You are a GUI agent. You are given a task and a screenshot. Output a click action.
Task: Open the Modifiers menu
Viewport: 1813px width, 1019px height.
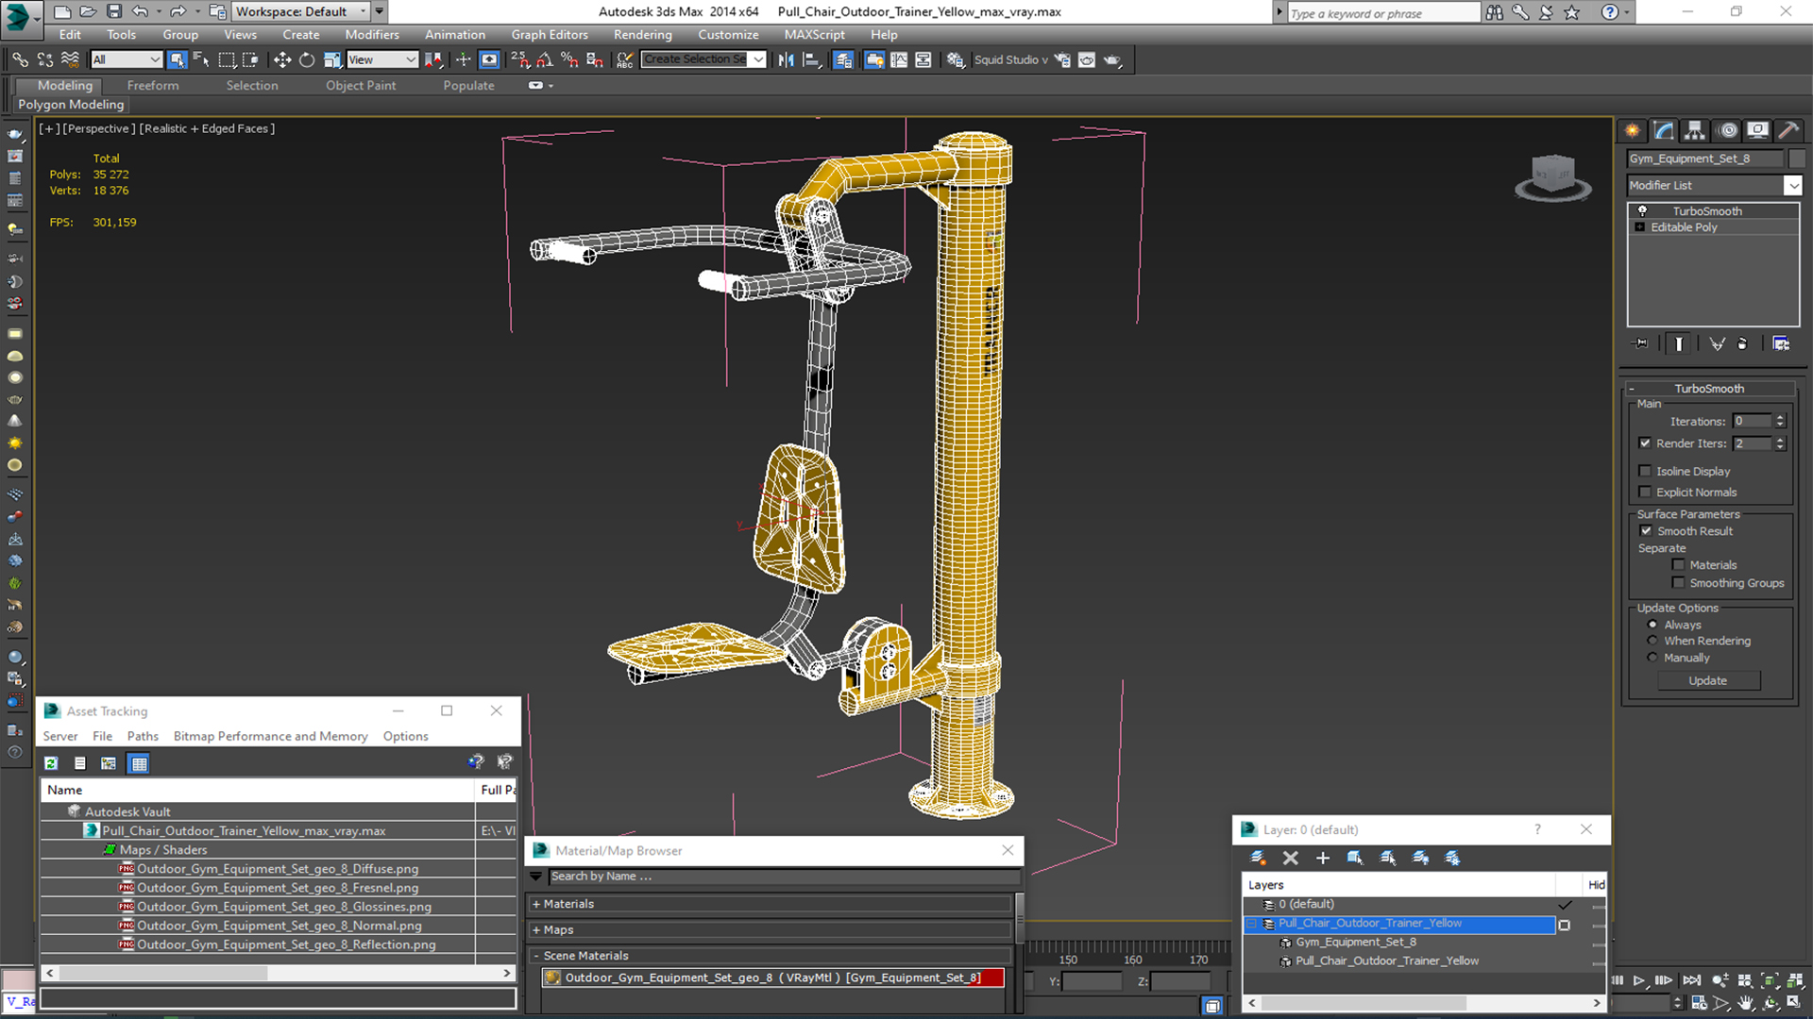[x=372, y=35]
